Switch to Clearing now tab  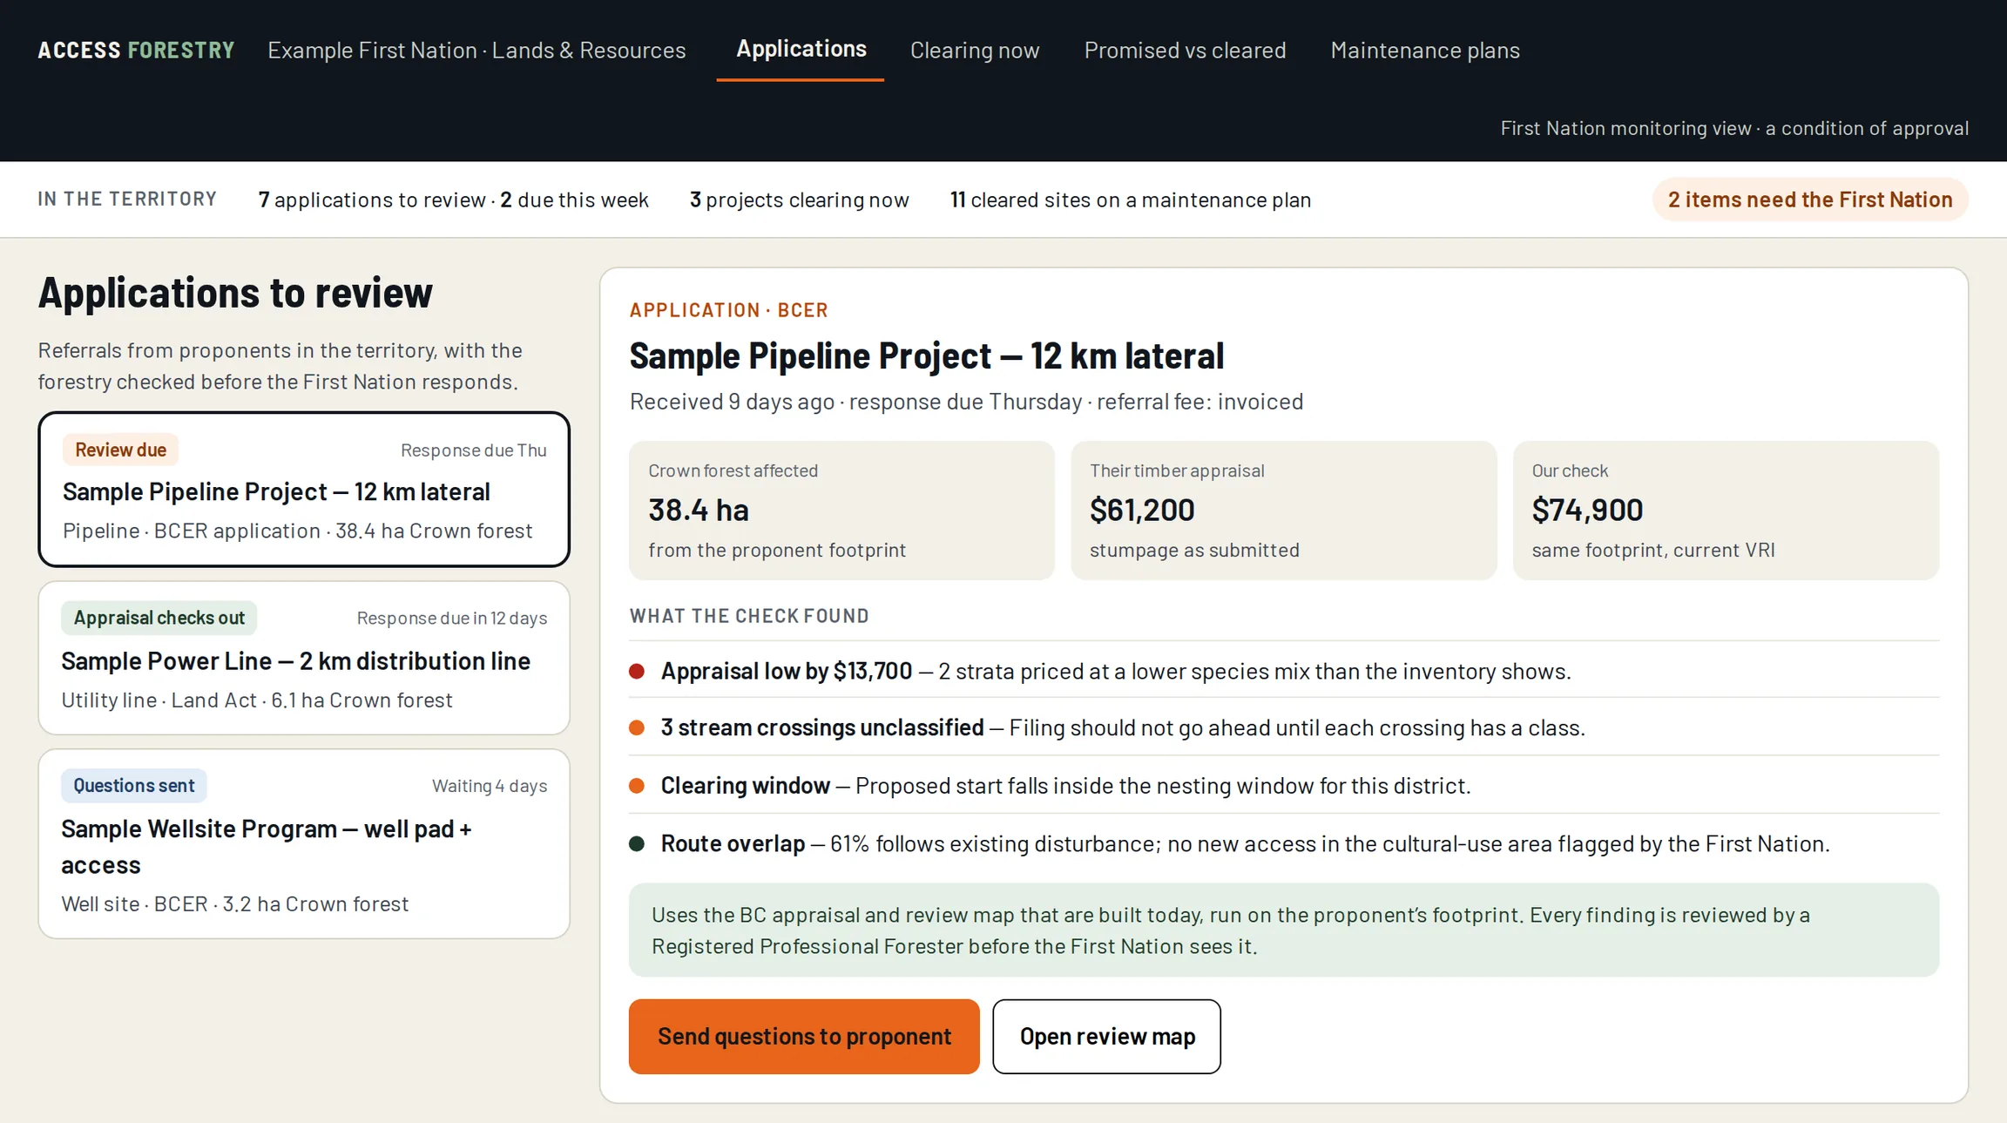click(x=975, y=51)
